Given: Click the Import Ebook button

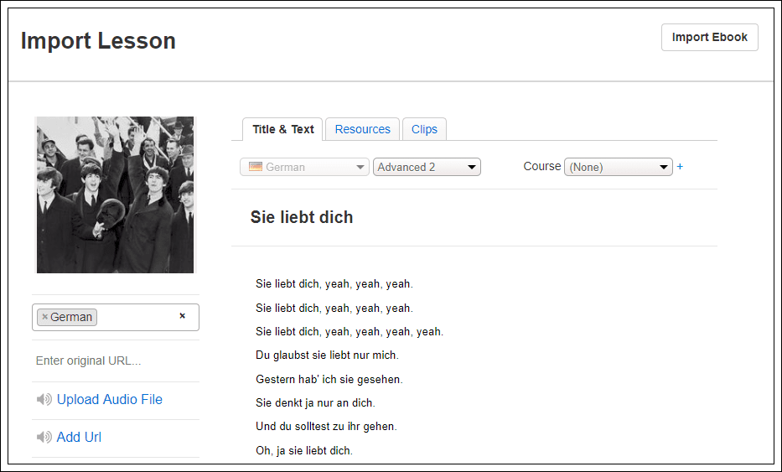Looking at the screenshot, I should (x=709, y=38).
